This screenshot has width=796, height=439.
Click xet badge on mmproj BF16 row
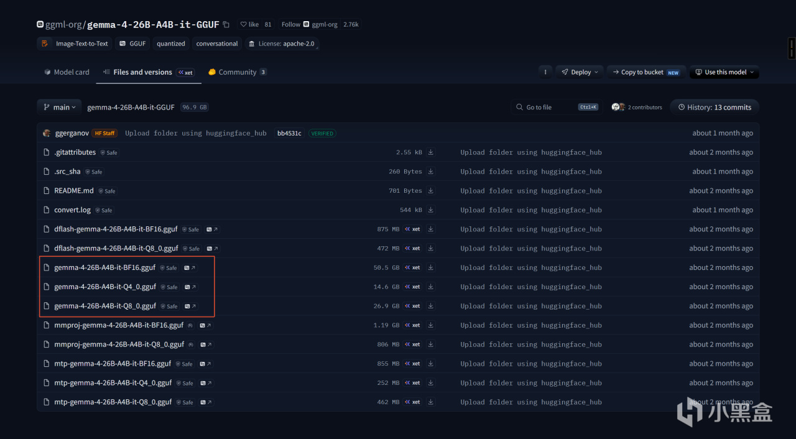click(x=412, y=325)
